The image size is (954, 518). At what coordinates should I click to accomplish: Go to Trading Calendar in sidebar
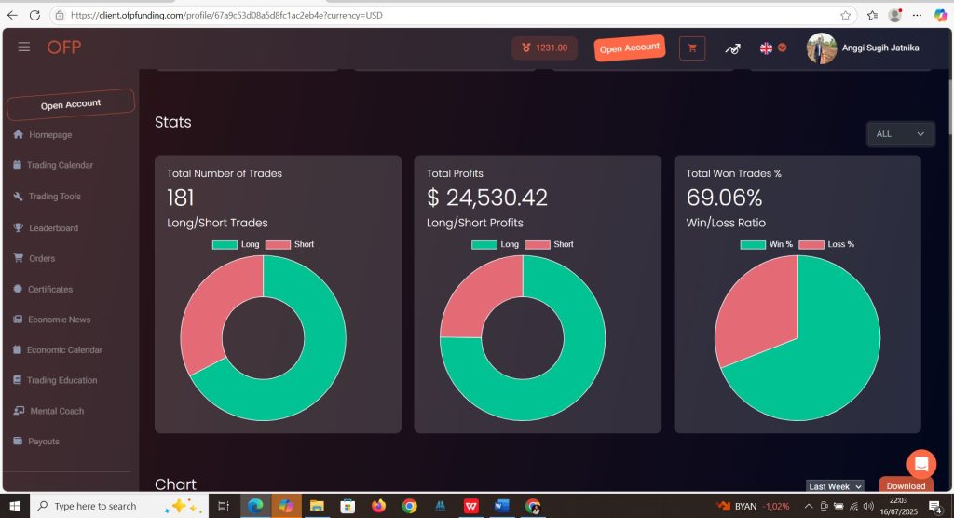[x=60, y=166]
